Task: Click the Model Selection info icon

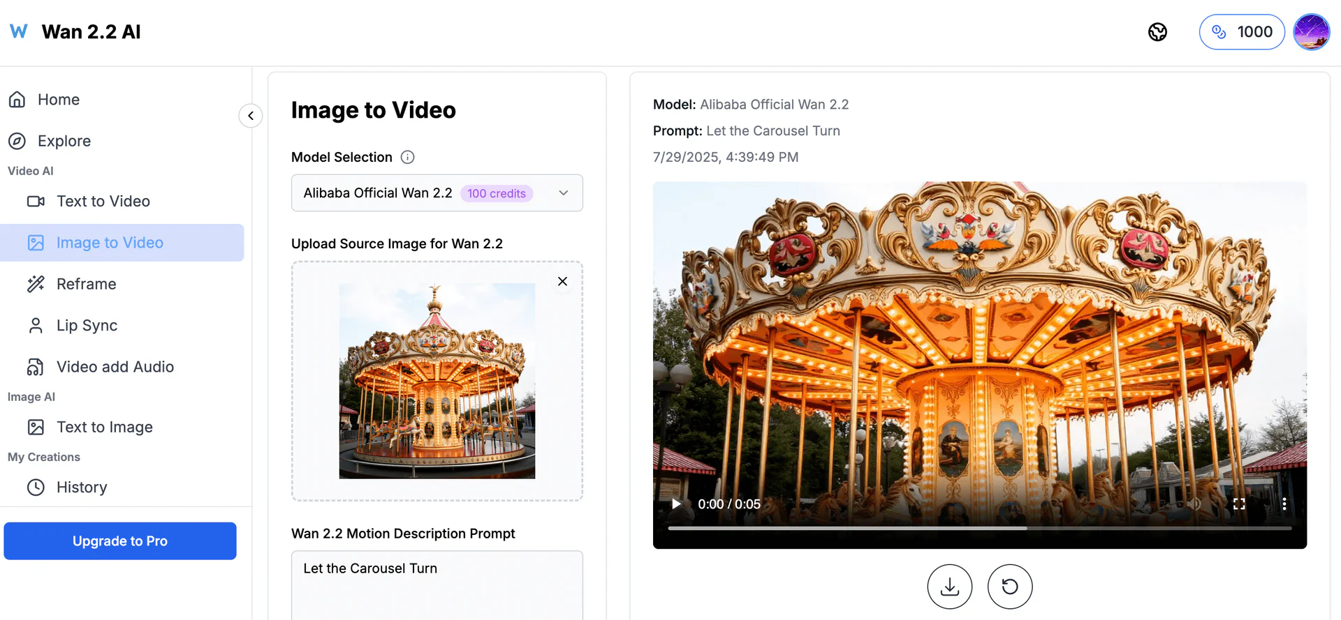Action: click(408, 157)
